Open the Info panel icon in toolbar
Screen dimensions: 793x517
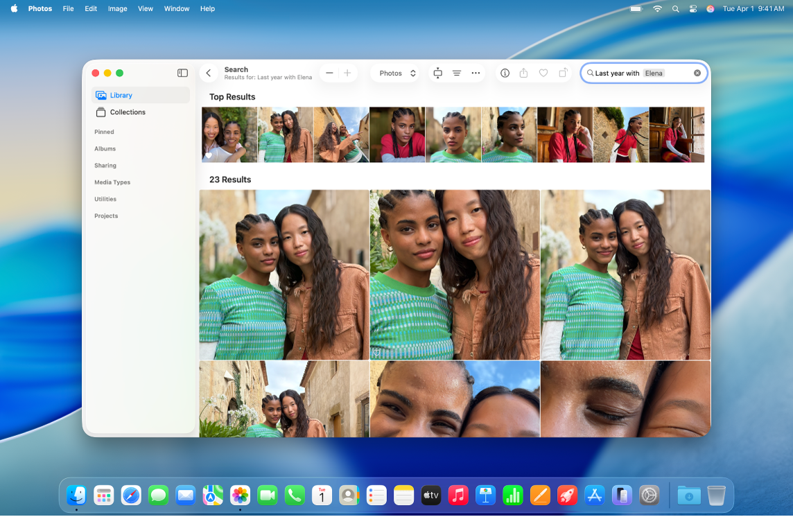click(505, 73)
